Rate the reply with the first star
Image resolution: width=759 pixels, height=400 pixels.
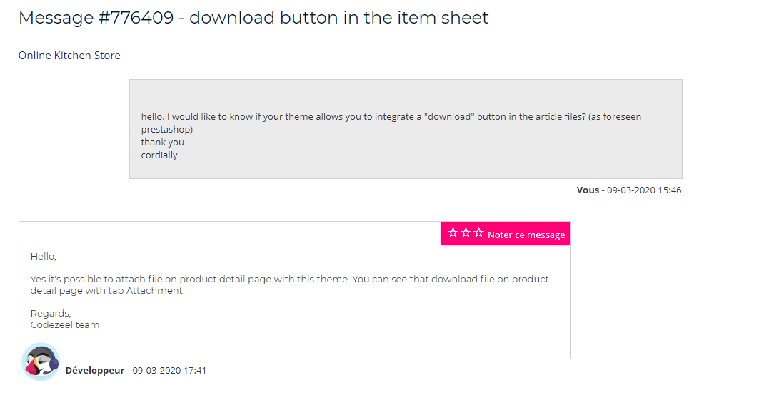(x=453, y=233)
